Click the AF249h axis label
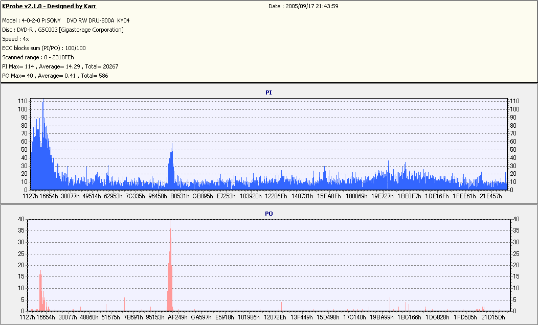 (x=178, y=317)
